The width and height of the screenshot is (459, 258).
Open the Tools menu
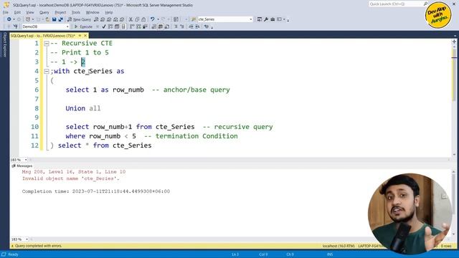[x=76, y=12]
